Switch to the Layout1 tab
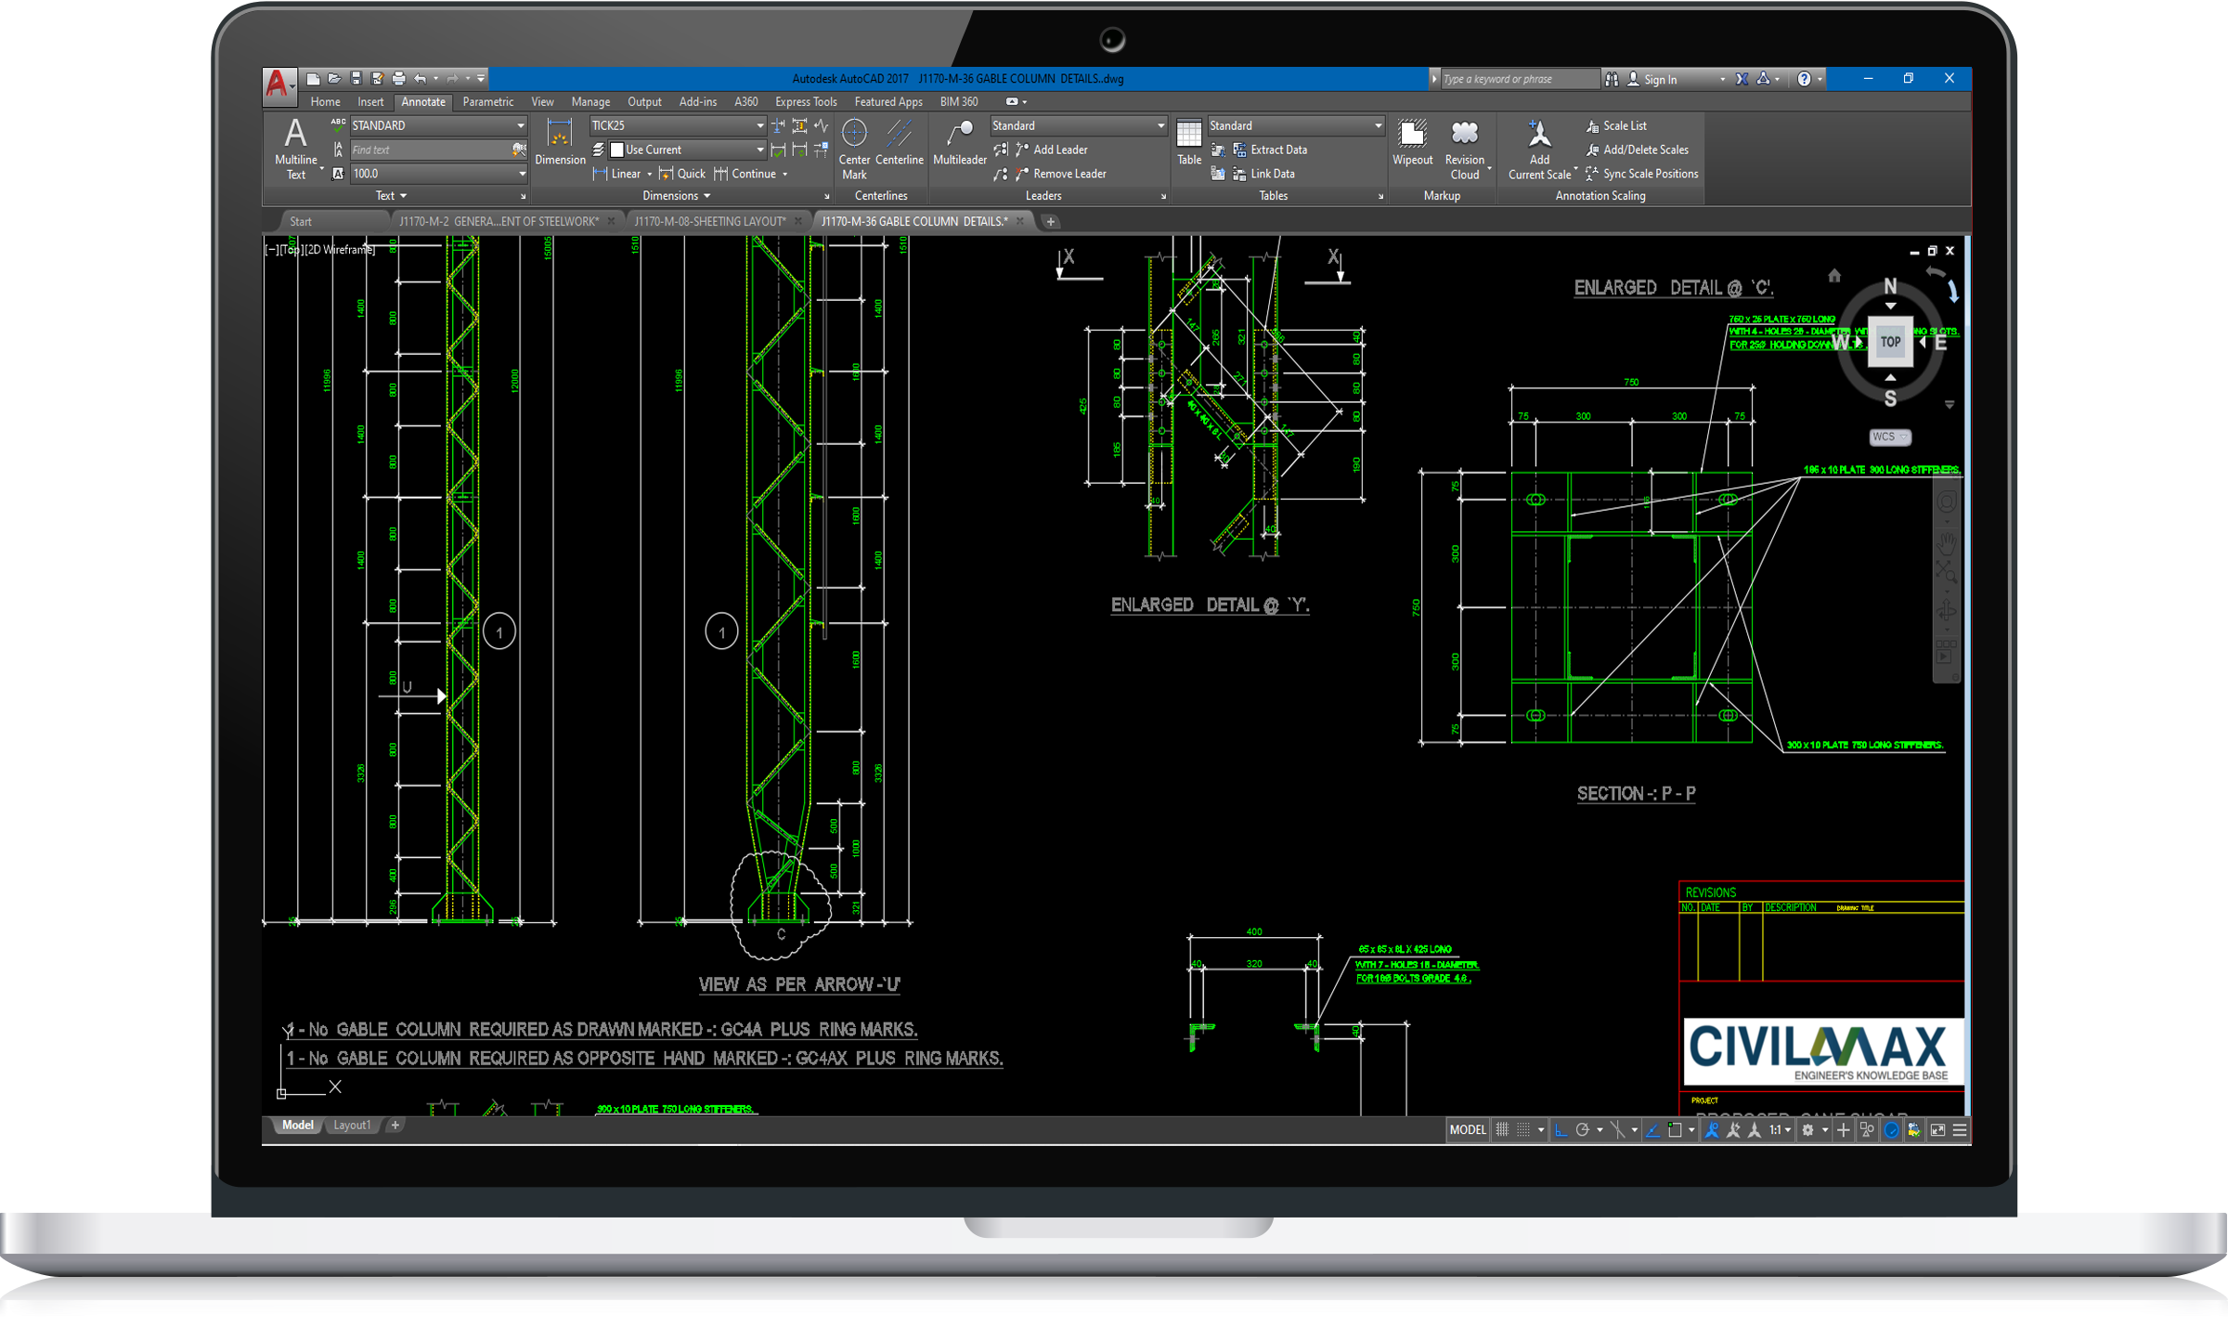The width and height of the screenshot is (2228, 1341). coord(352,1125)
